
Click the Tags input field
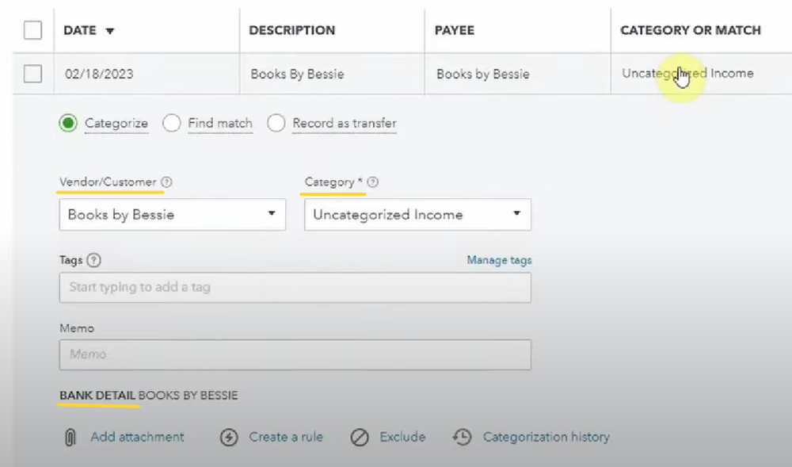click(x=295, y=288)
